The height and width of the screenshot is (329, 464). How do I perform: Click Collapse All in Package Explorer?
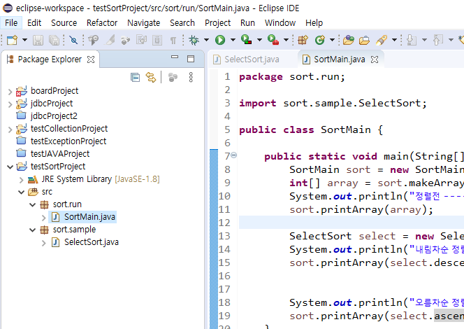(x=135, y=77)
